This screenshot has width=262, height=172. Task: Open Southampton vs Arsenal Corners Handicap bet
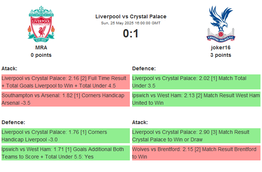coord(65,99)
